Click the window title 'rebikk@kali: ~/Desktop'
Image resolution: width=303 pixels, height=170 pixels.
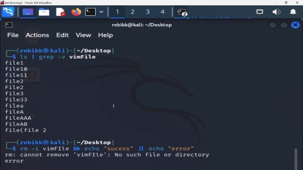[x=142, y=25]
